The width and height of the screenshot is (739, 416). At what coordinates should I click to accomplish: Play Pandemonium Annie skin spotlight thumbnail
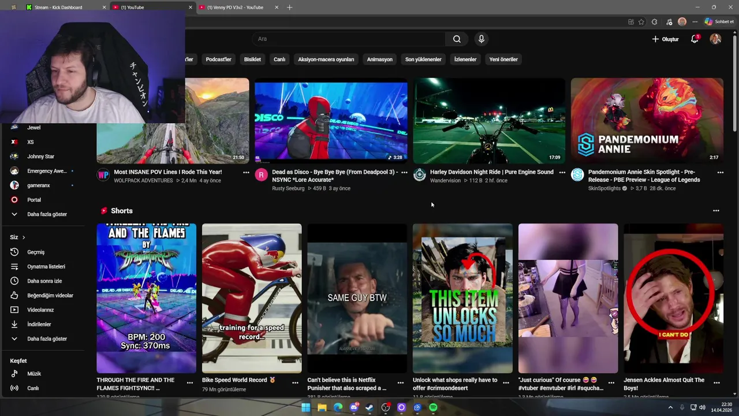click(647, 121)
